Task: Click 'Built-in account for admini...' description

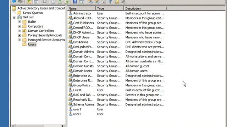Action: click(145, 13)
